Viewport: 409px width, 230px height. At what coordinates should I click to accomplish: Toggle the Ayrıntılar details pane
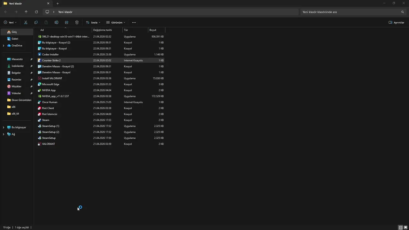pos(397,22)
